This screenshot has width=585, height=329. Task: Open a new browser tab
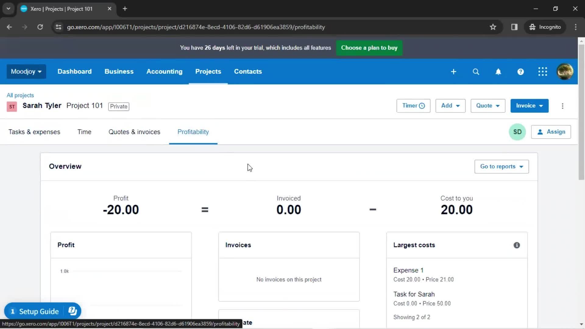125,9
